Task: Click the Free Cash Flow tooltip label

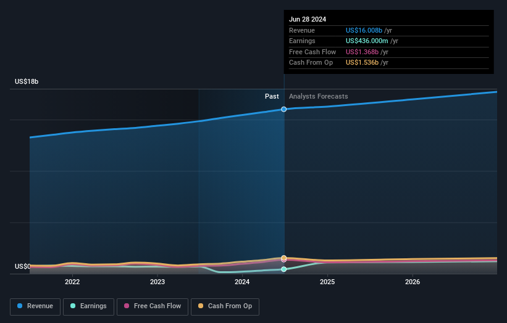Action: click(x=312, y=52)
